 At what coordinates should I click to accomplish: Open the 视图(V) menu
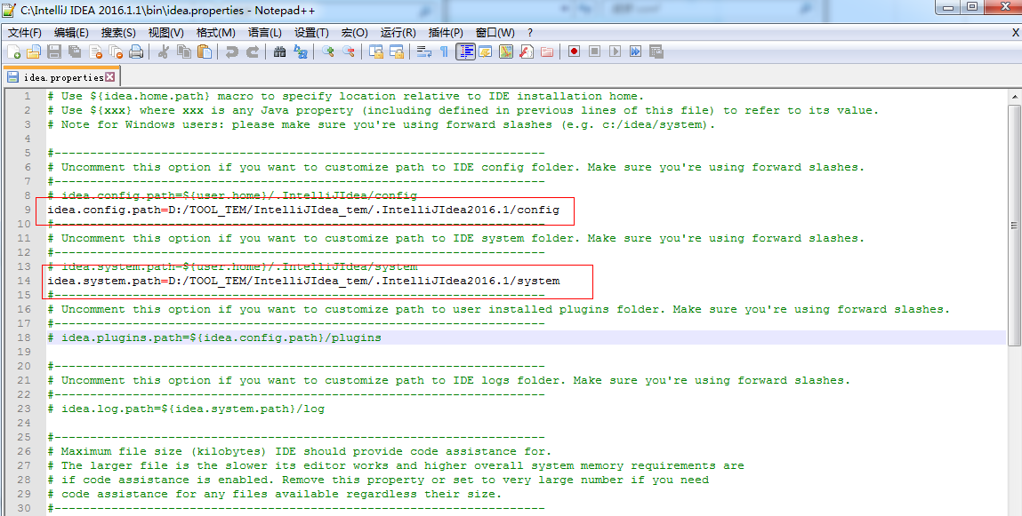165,33
